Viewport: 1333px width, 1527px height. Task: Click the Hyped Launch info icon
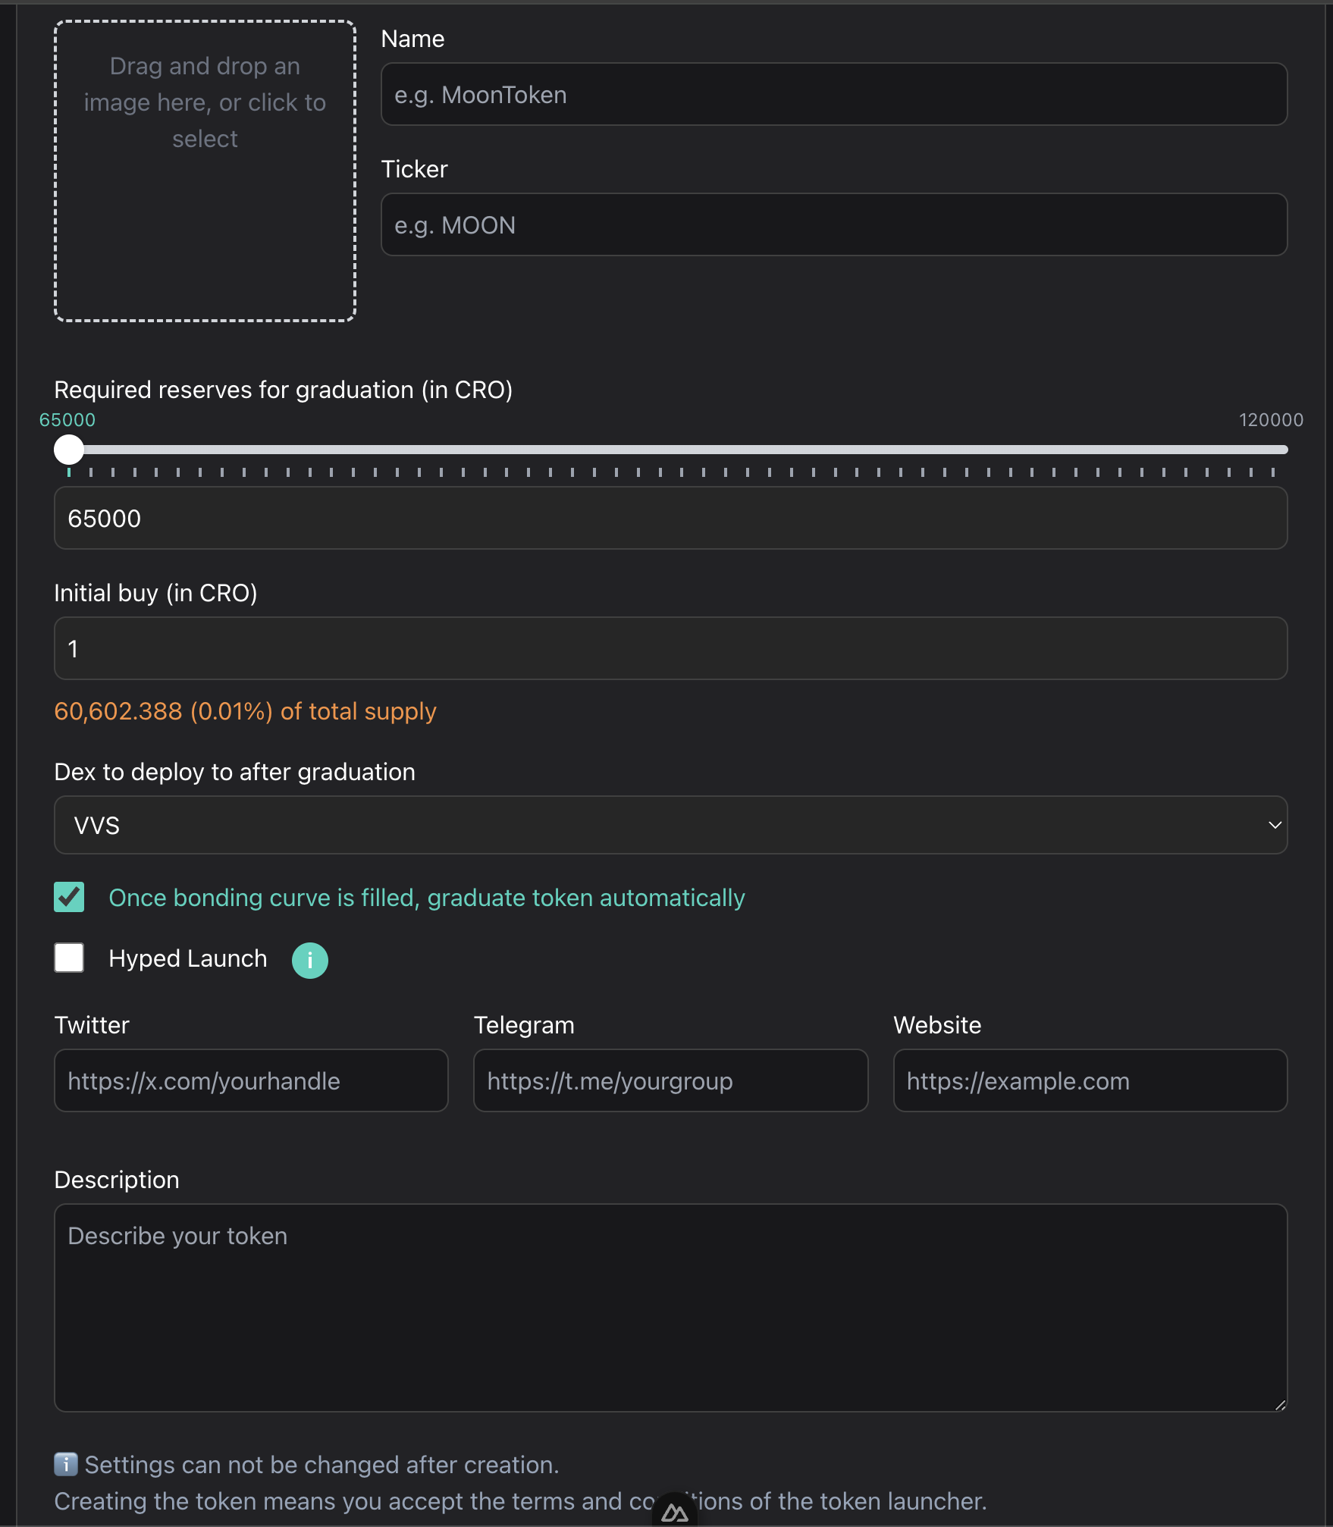click(309, 961)
